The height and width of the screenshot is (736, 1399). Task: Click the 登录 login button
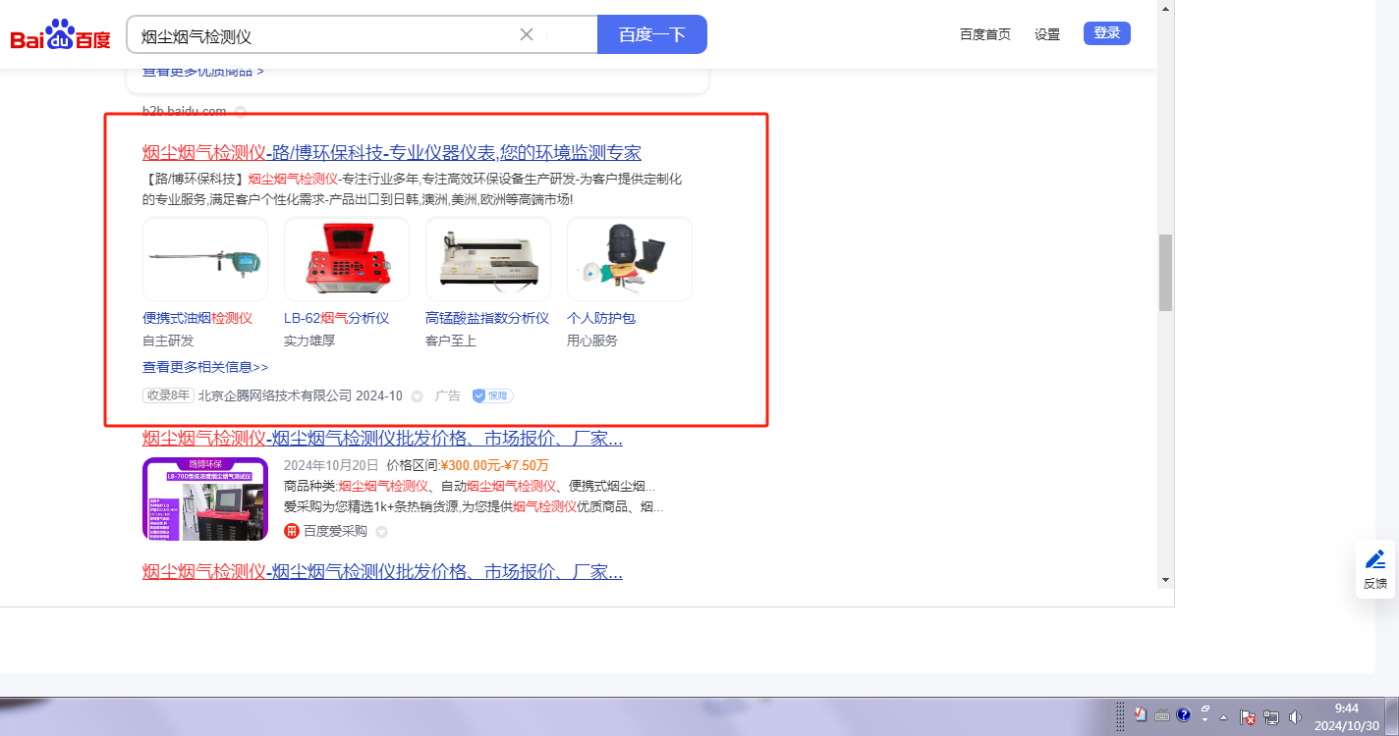point(1107,33)
